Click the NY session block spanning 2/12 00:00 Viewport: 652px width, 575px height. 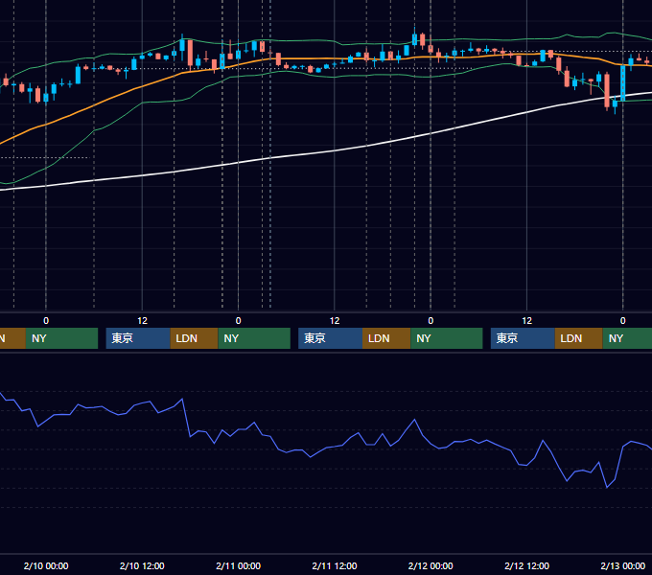(447, 338)
